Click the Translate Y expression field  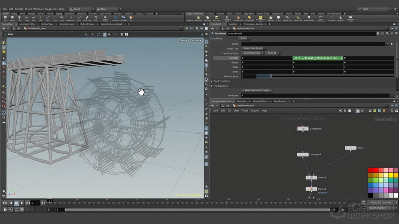click(318, 58)
